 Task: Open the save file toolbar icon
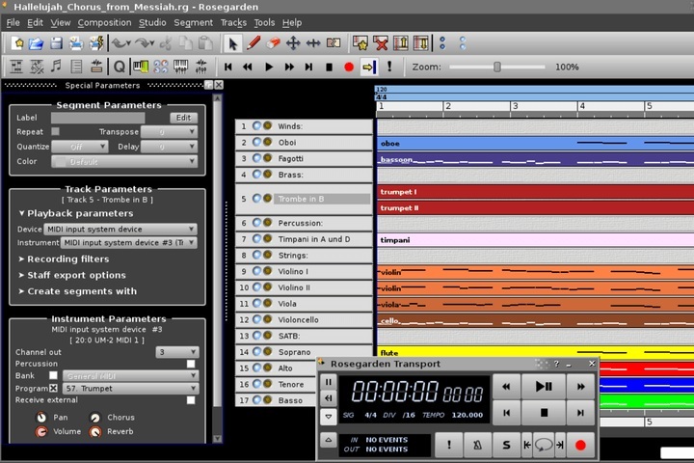(x=56, y=43)
